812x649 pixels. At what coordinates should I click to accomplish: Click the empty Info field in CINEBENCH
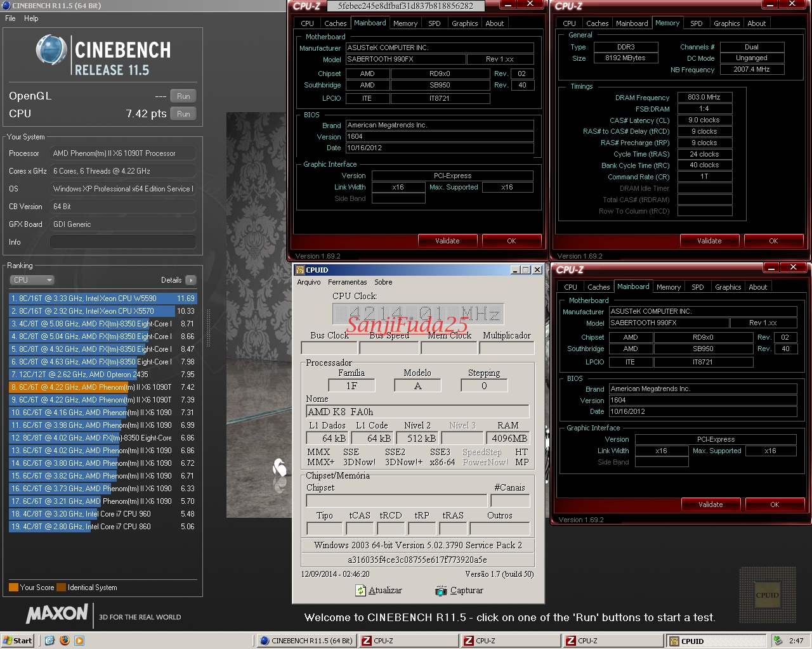click(122, 242)
